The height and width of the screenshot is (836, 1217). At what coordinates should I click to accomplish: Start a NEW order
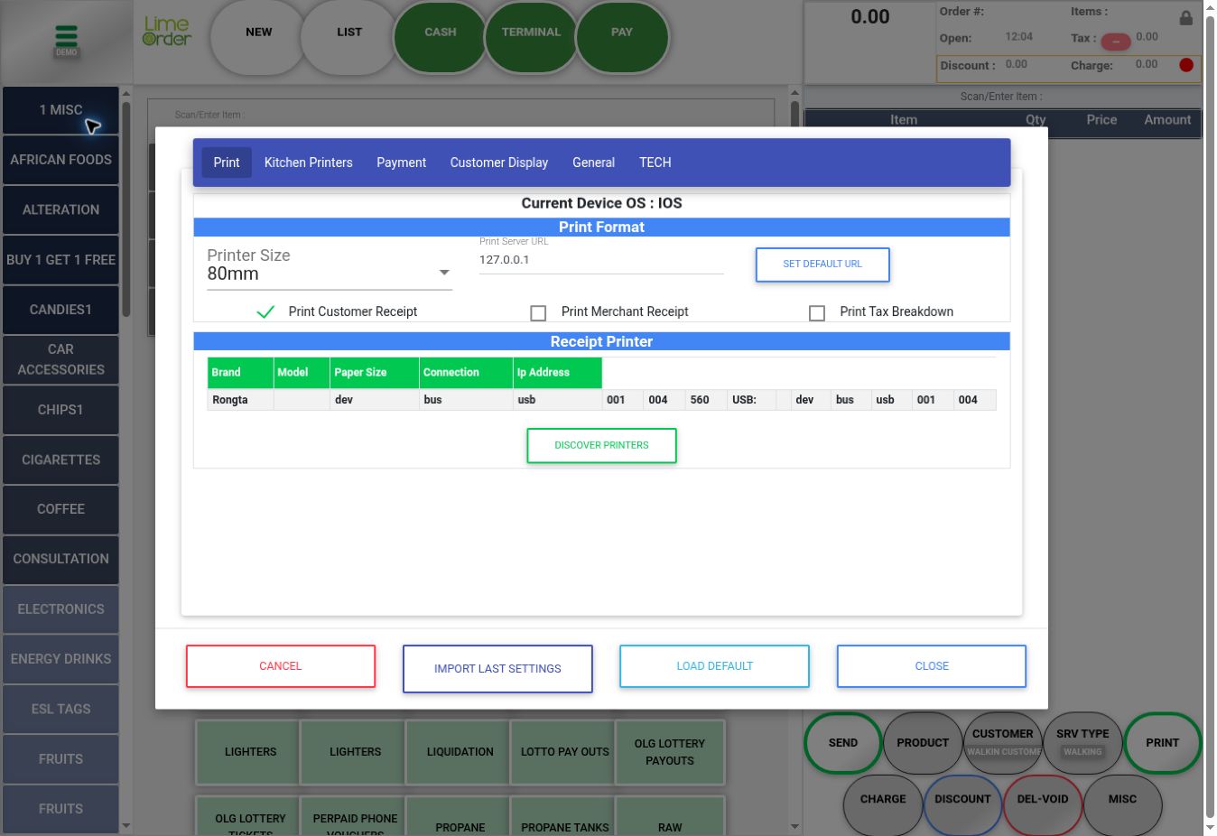(x=259, y=37)
